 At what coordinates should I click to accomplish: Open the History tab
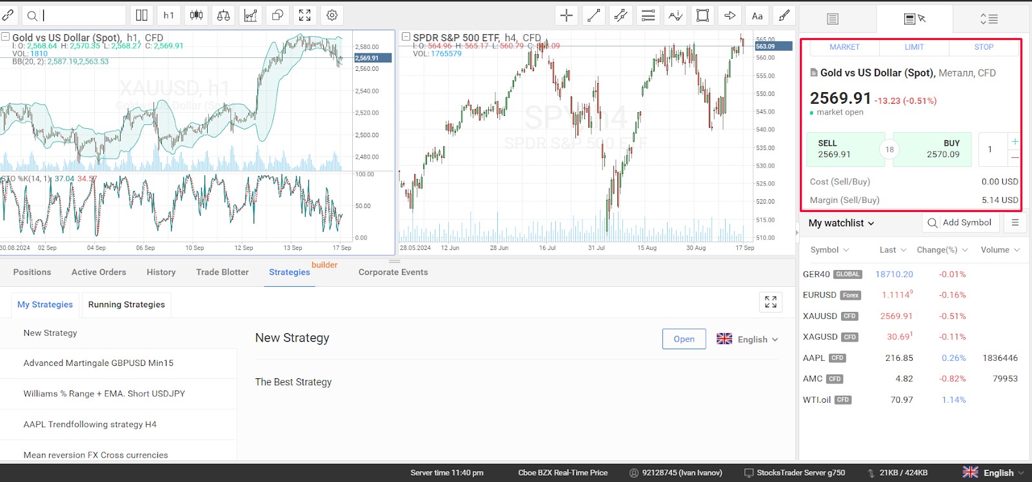click(161, 272)
